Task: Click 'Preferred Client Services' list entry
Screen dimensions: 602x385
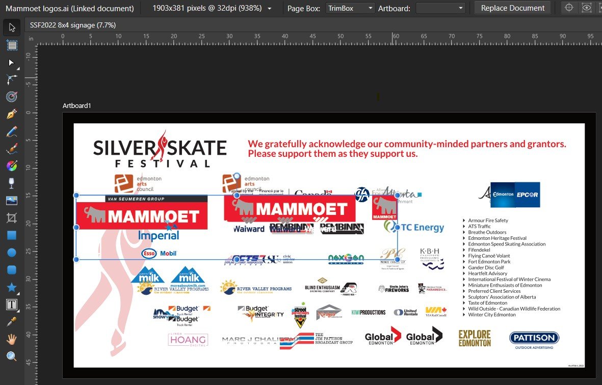Action: coord(494,291)
